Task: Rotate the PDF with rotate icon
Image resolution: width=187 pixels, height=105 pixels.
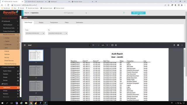Action: (116, 45)
